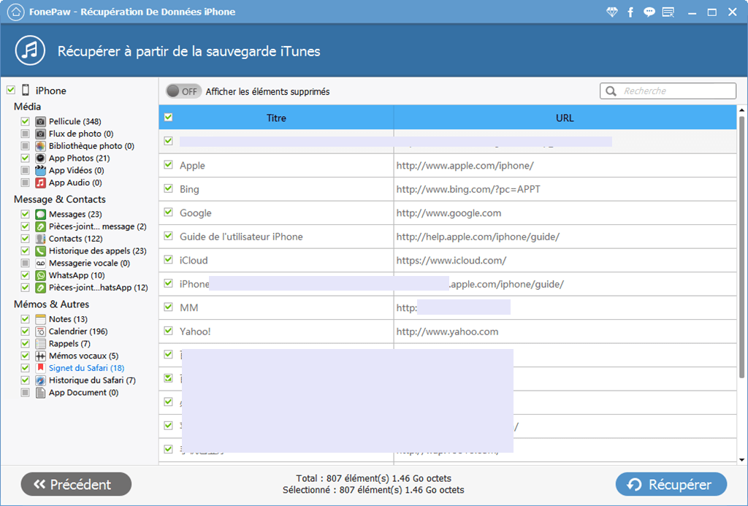Viewport: 748px width, 506px height.
Task: Uncheck the Messages (23) checkbox
Action: pos(26,214)
